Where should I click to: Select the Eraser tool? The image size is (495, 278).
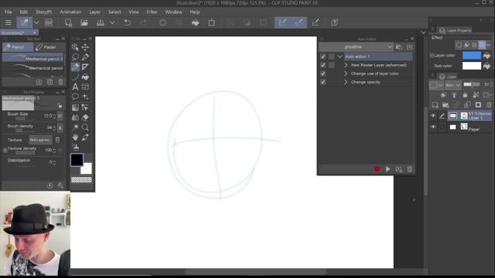(85, 117)
